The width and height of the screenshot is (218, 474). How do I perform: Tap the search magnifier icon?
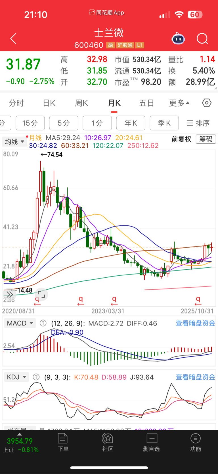point(202,38)
